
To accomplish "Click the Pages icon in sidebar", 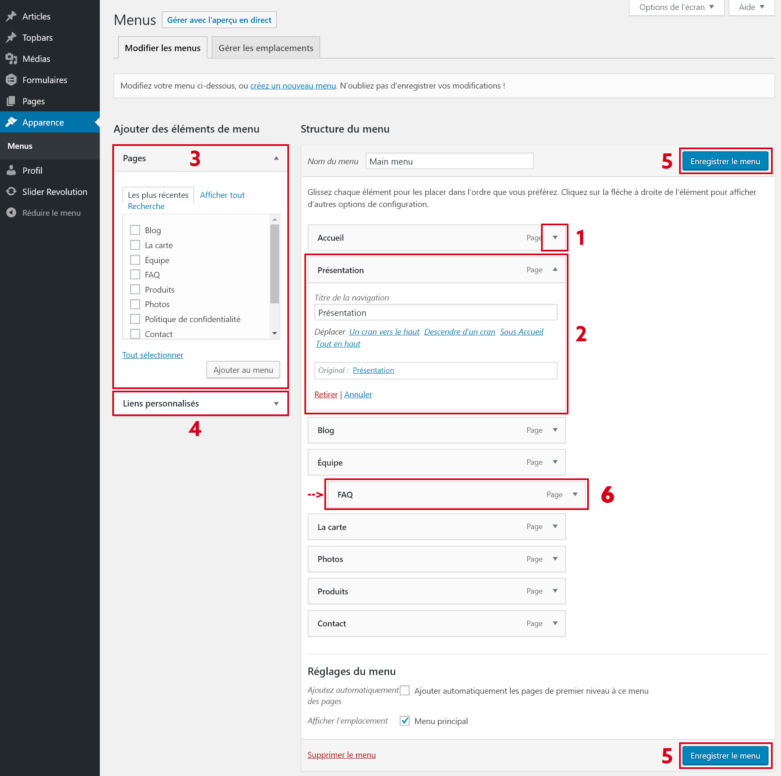I will tap(11, 101).
